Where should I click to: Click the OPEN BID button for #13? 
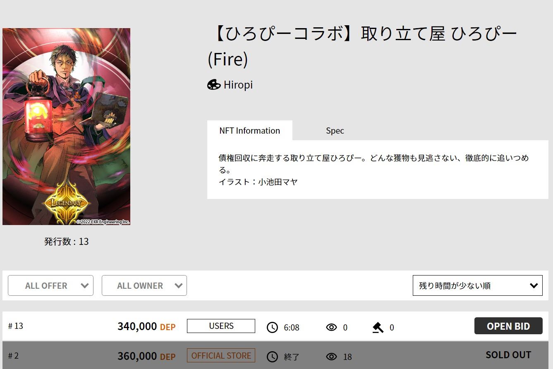[x=508, y=326]
